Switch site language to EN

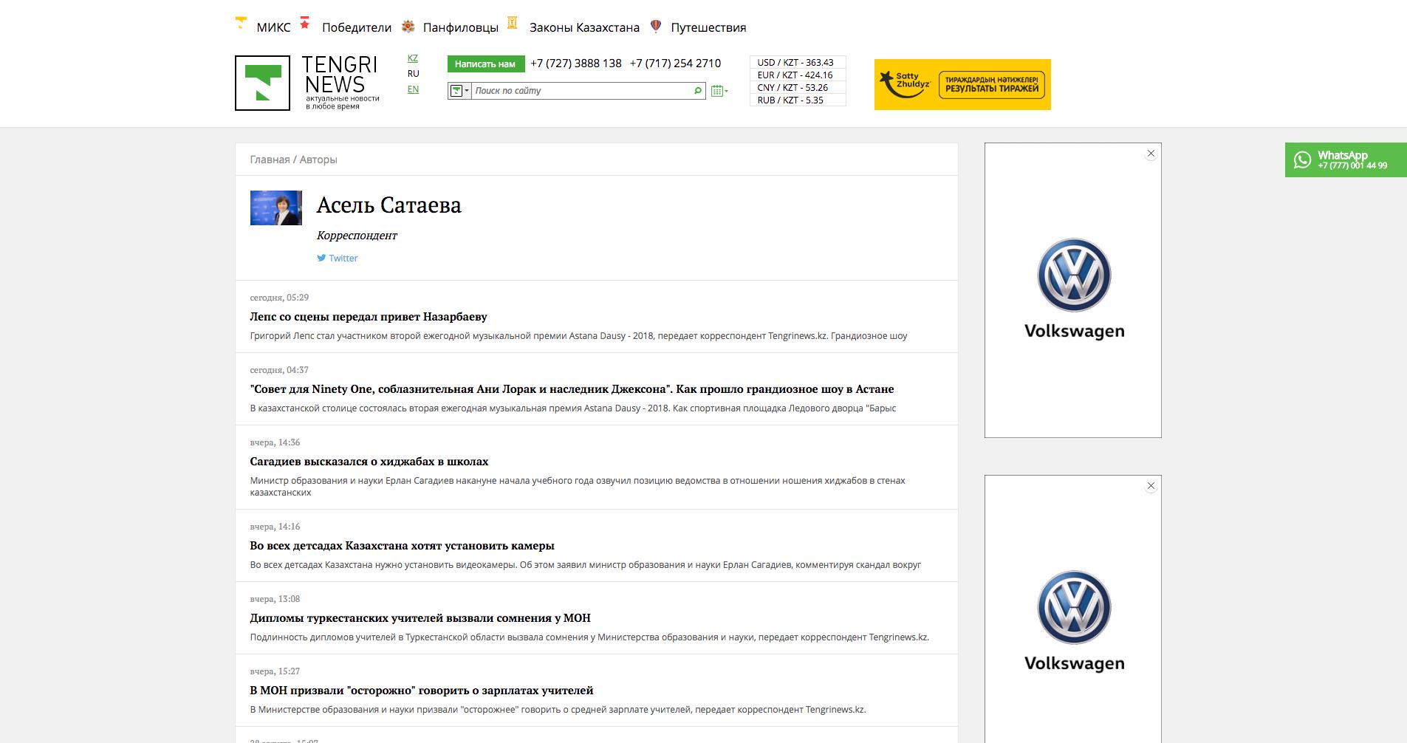click(413, 89)
